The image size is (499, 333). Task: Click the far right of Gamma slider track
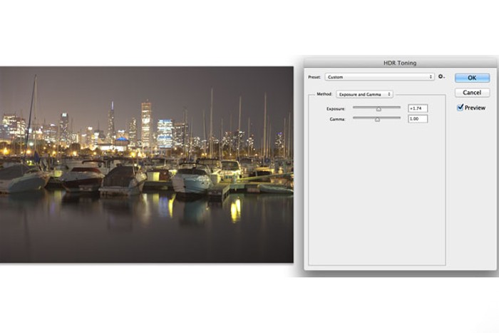(400, 118)
